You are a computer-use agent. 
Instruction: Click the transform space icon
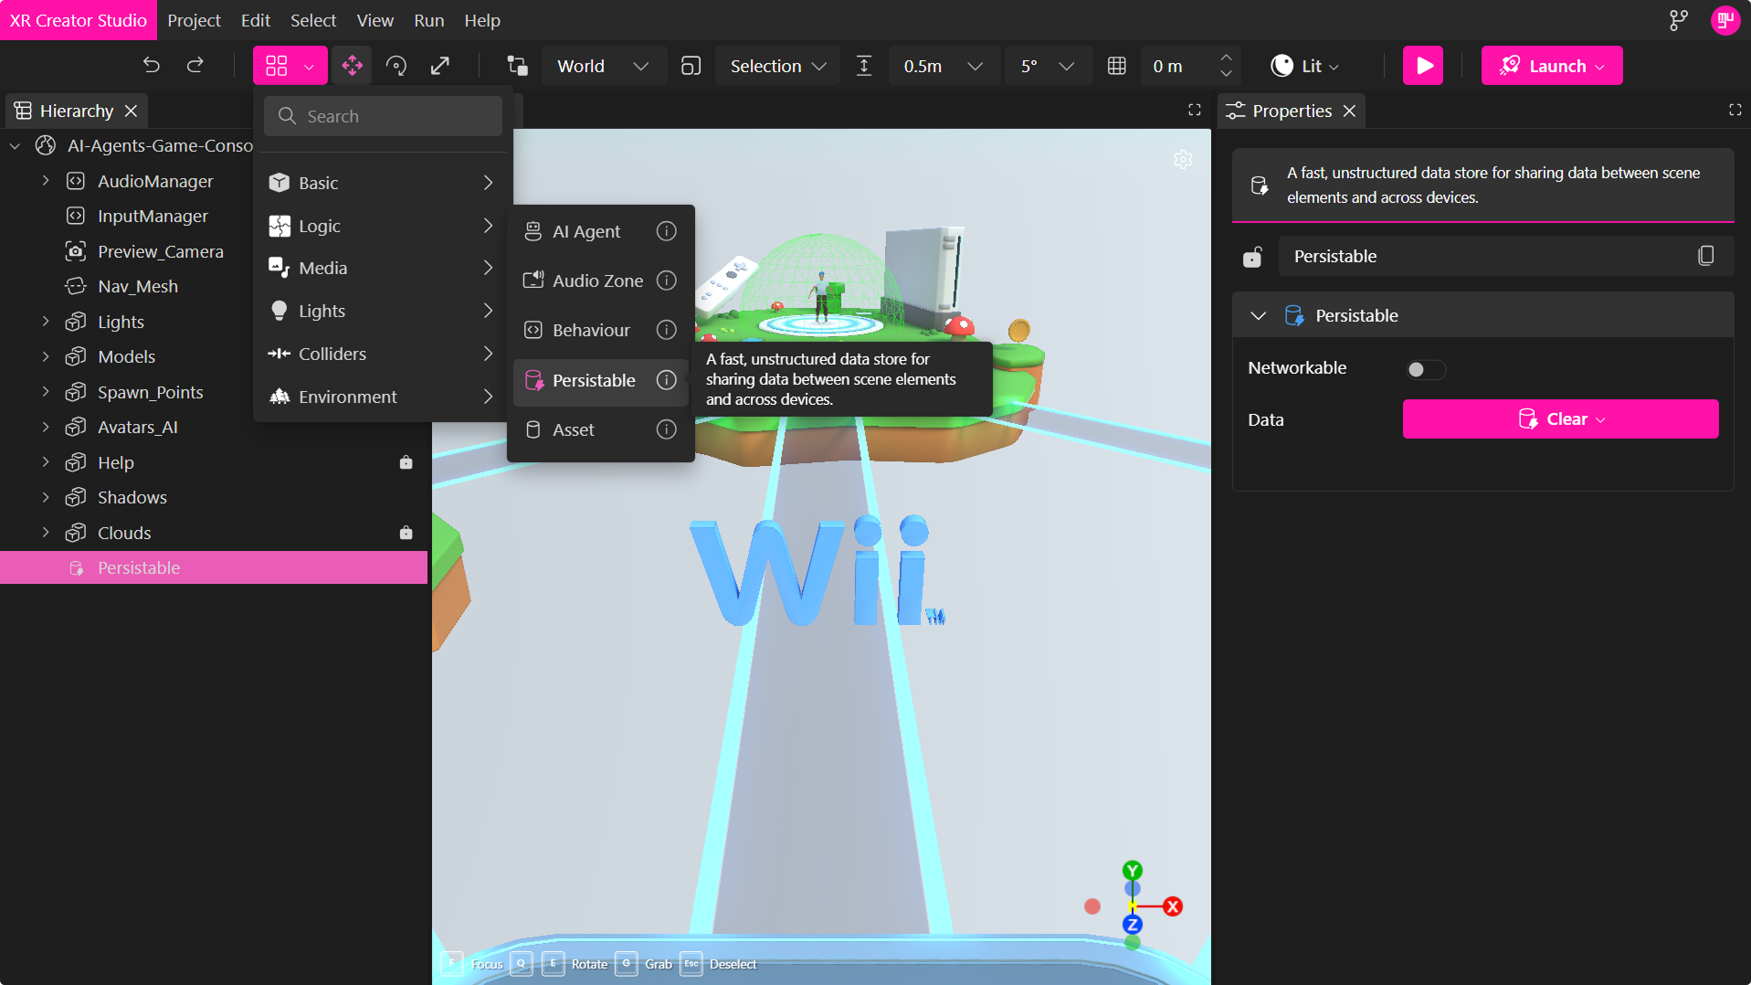click(518, 66)
